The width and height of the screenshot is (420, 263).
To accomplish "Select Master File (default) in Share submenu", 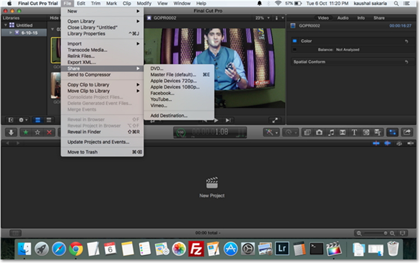I will [x=173, y=74].
